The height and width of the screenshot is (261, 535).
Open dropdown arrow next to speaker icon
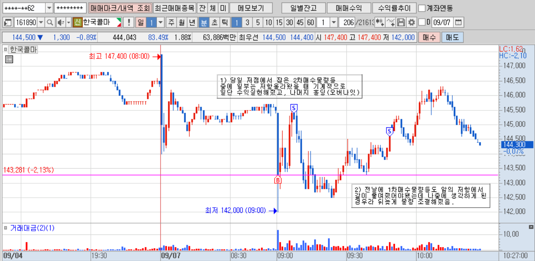coord(69,22)
